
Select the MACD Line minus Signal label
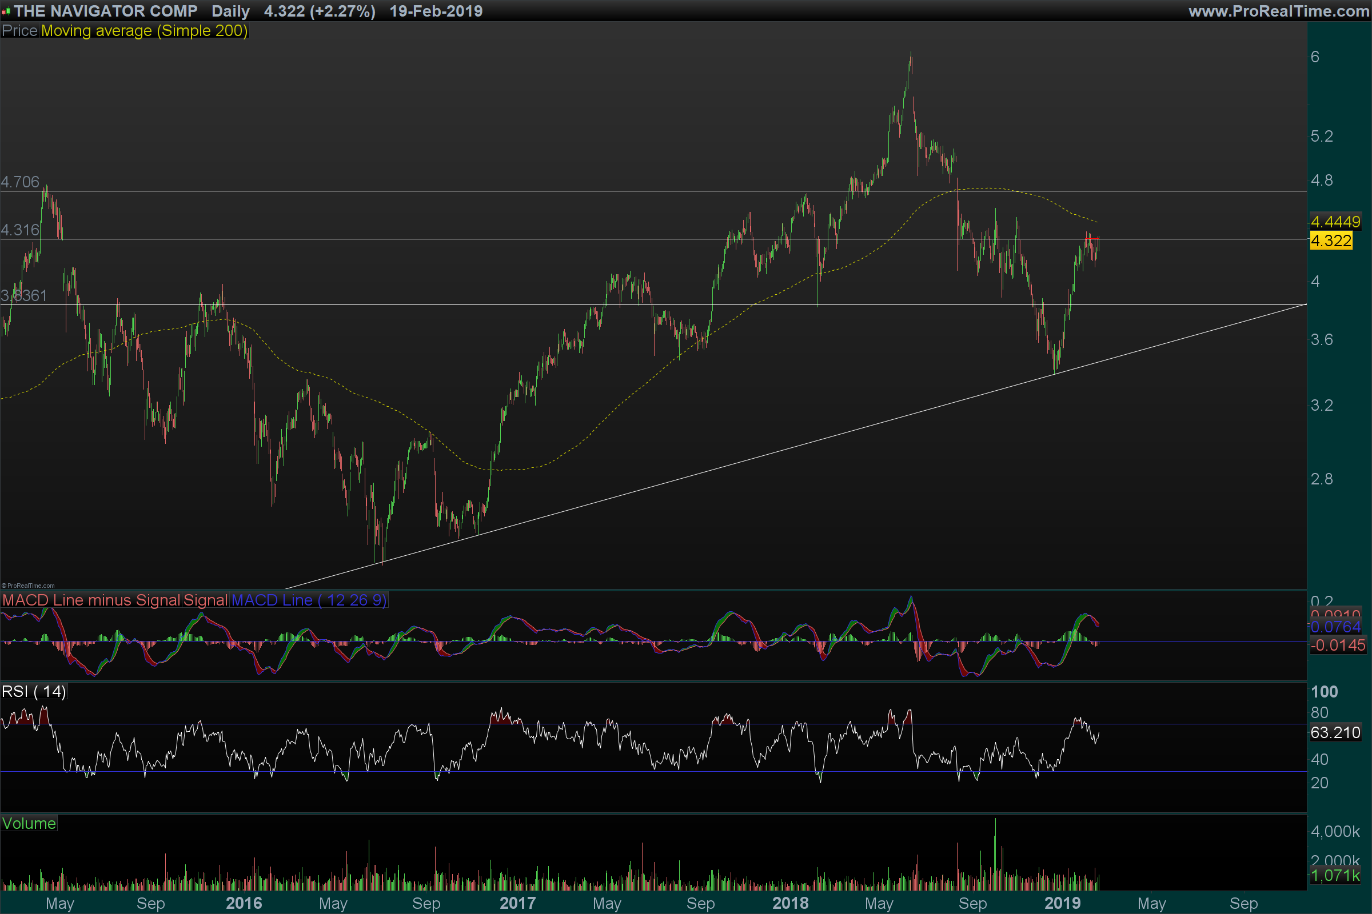point(91,600)
